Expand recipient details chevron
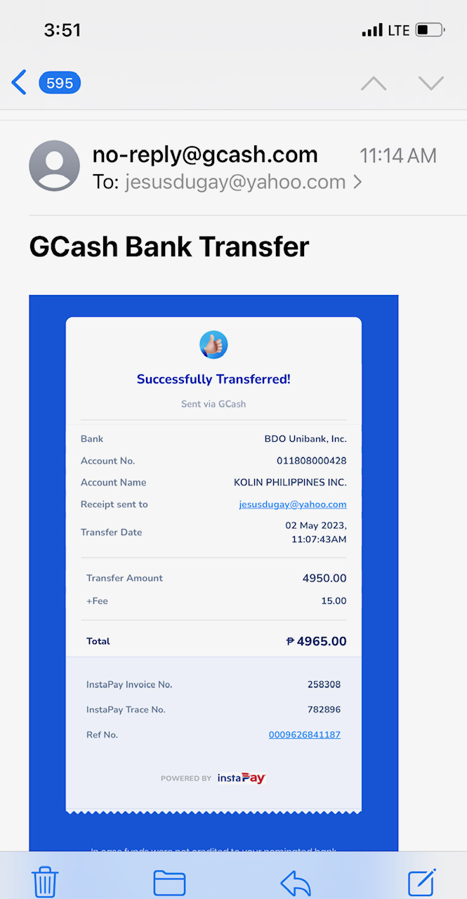The height and width of the screenshot is (899, 467). (358, 183)
